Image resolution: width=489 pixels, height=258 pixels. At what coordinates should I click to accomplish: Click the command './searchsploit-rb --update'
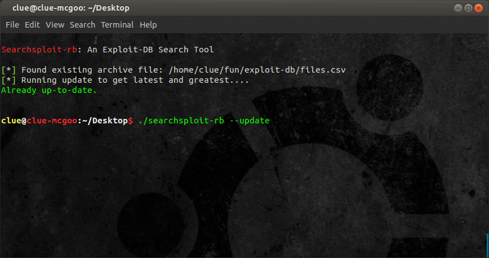point(204,121)
